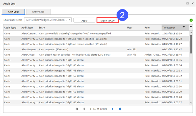The height and width of the screenshot is (116, 196).
Task: Select the row timestamped 09/20/2012 00:28
Action: coord(96,97)
